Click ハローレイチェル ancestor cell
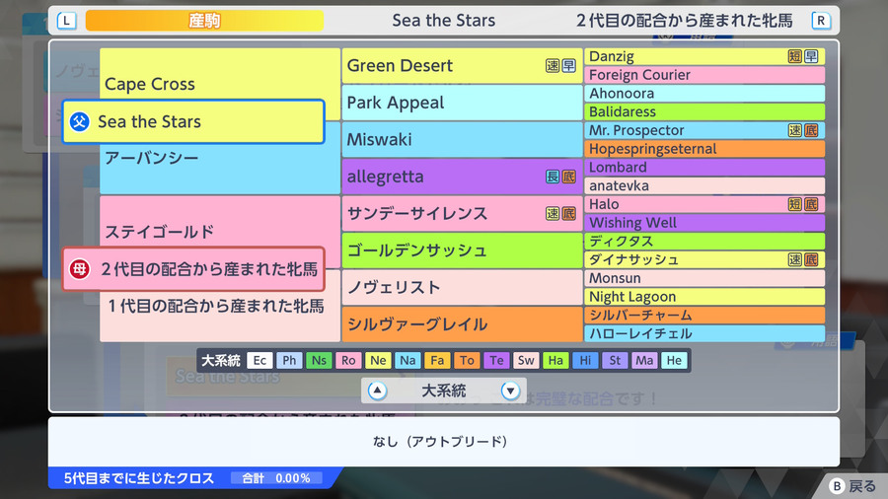Viewport: 888px width, 499px height. click(x=704, y=333)
